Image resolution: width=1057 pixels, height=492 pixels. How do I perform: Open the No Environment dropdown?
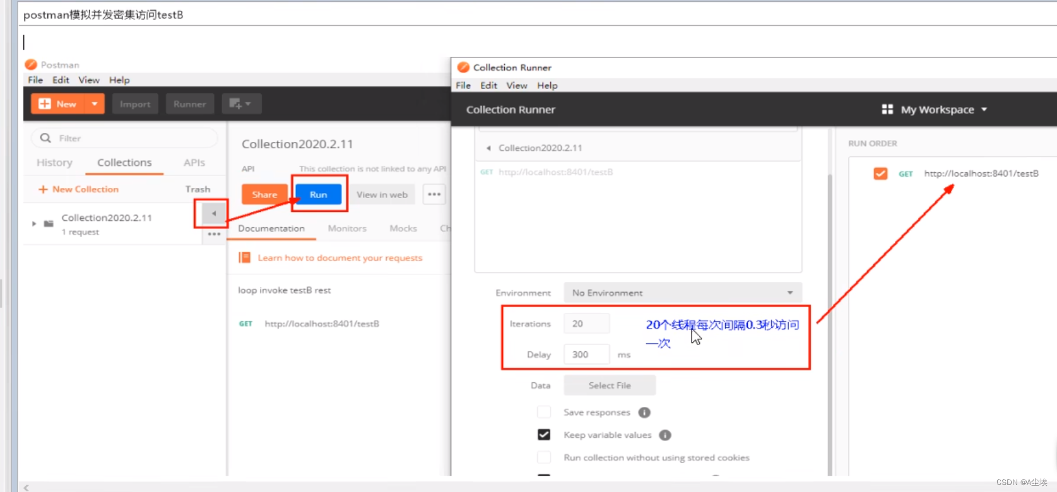(x=683, y=293)
